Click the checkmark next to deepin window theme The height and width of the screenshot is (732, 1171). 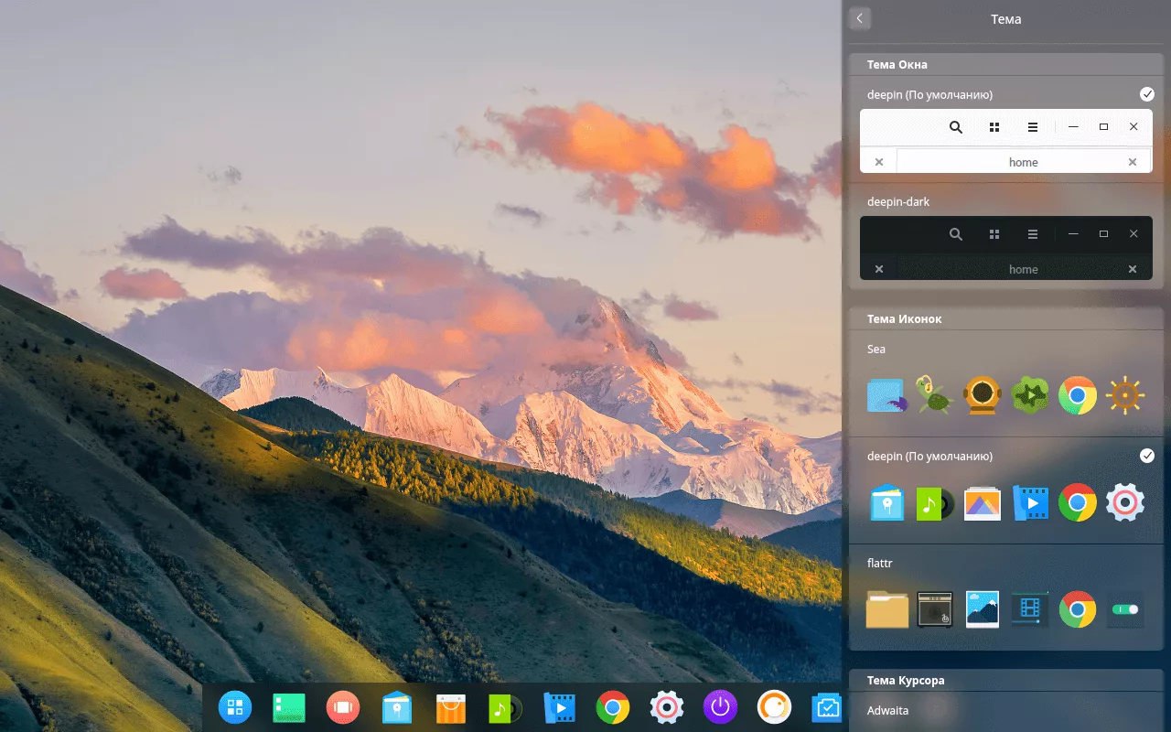[1147, 94]
